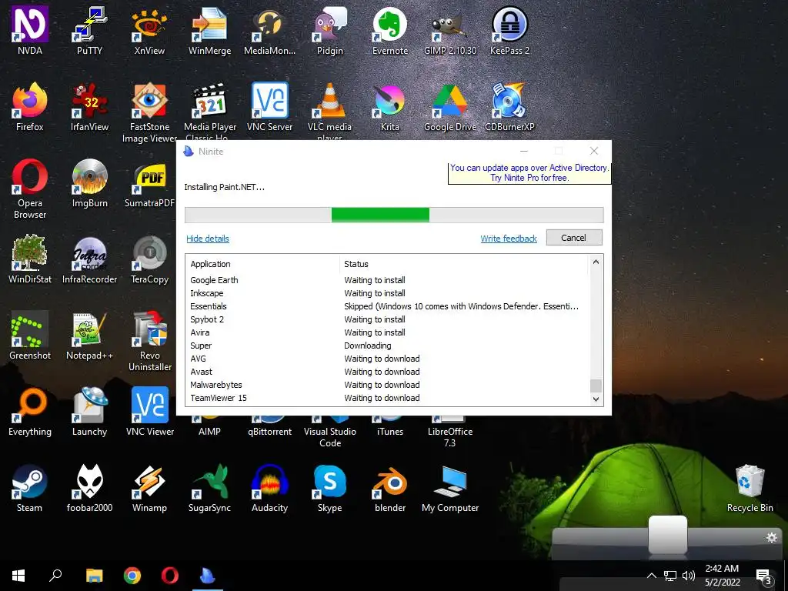Open foobar2000 desktop shortcut

[x=89, y=487]
